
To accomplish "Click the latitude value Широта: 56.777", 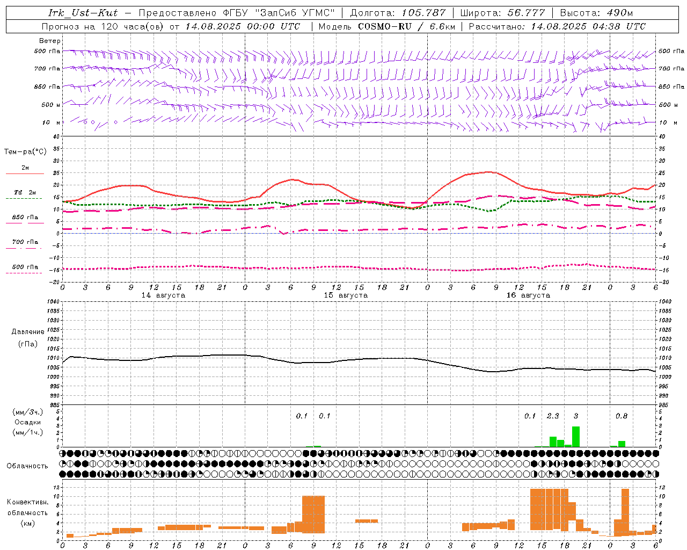I will [x=502, y=13].
